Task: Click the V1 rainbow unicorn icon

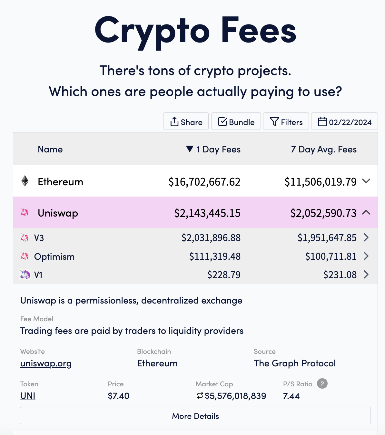Action: click(25, 275)
